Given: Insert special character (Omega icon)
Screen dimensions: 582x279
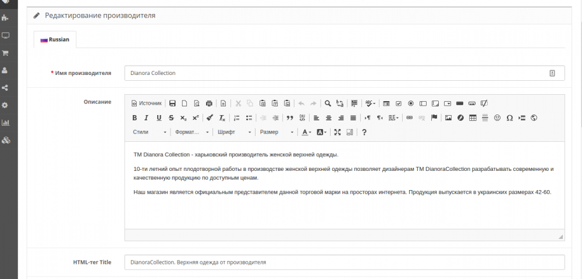Looking at the screenshot, I should (510, 118).
